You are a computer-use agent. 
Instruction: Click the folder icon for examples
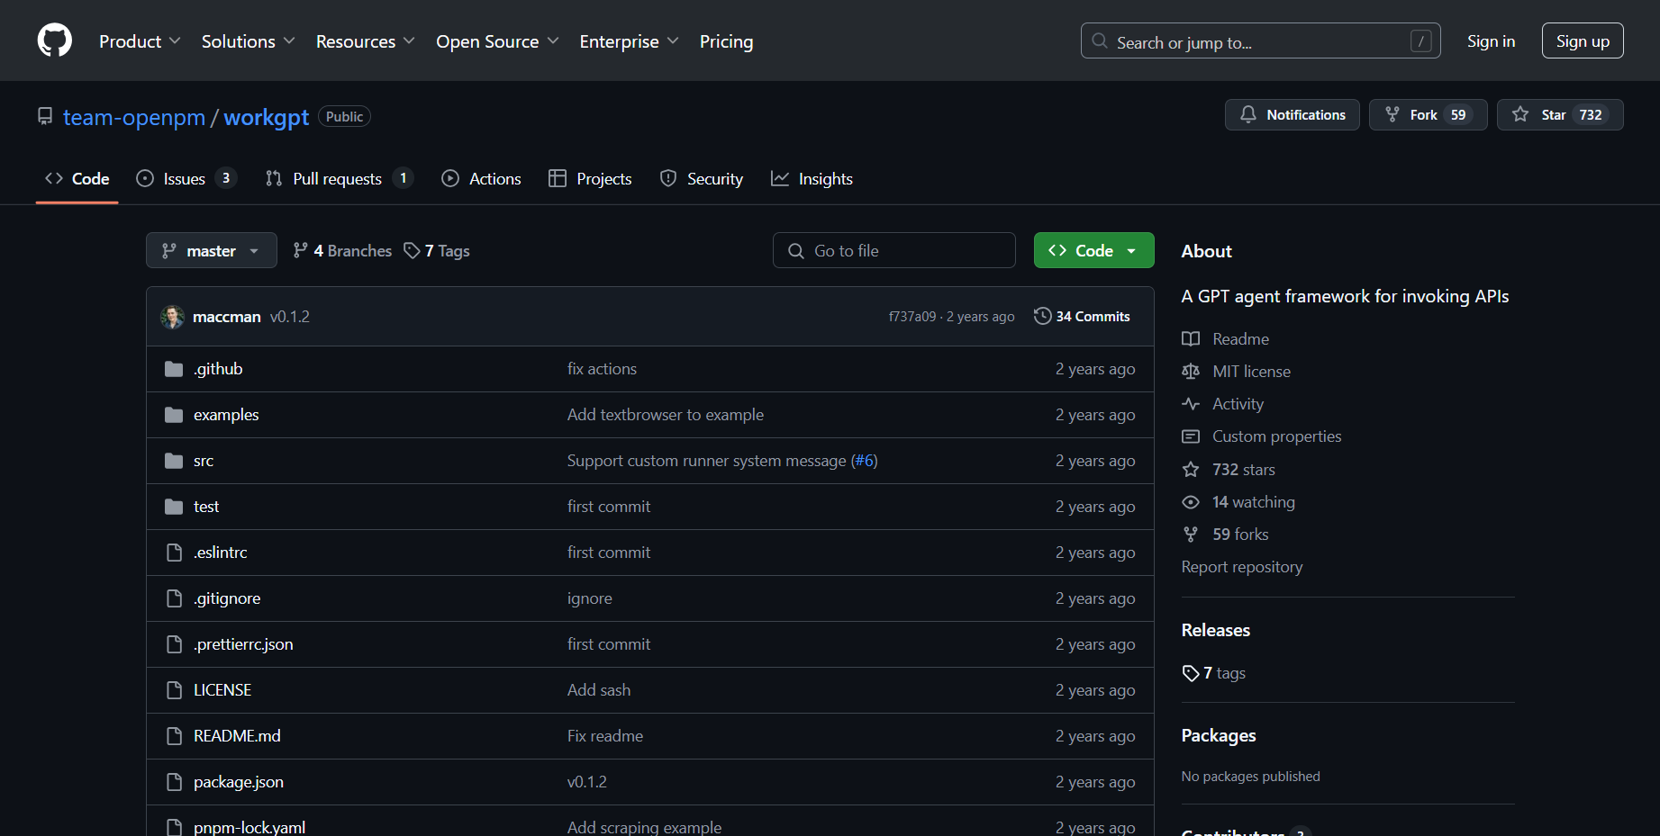click(x=174, y=415)
